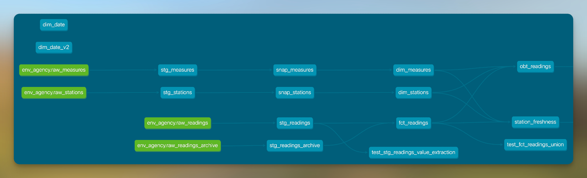Click the edge from raw_stations to stg_stations
The image size is (587, 178).
pos(123,93)
